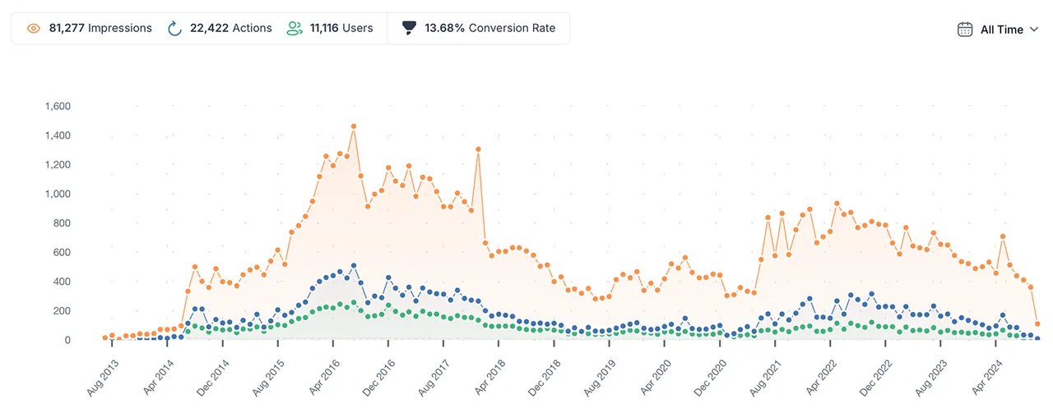Expand the chevron next to All Time
Screen dimensions: 1053x417
point(1034,30)
